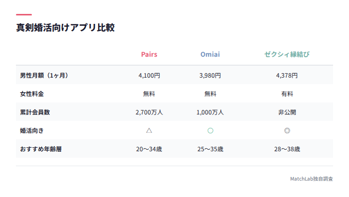Click the 非公開 cell
Image resolution: width=349 pixels, height=197 pixels.
pyautogui.click(x=287, y=112)
